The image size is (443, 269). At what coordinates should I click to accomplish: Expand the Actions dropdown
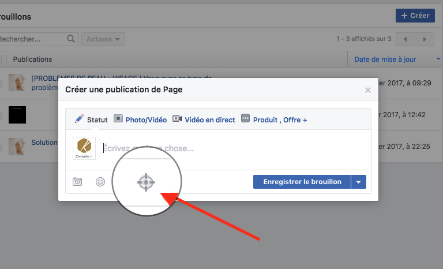pyautogui.click(x=103, y=39)
